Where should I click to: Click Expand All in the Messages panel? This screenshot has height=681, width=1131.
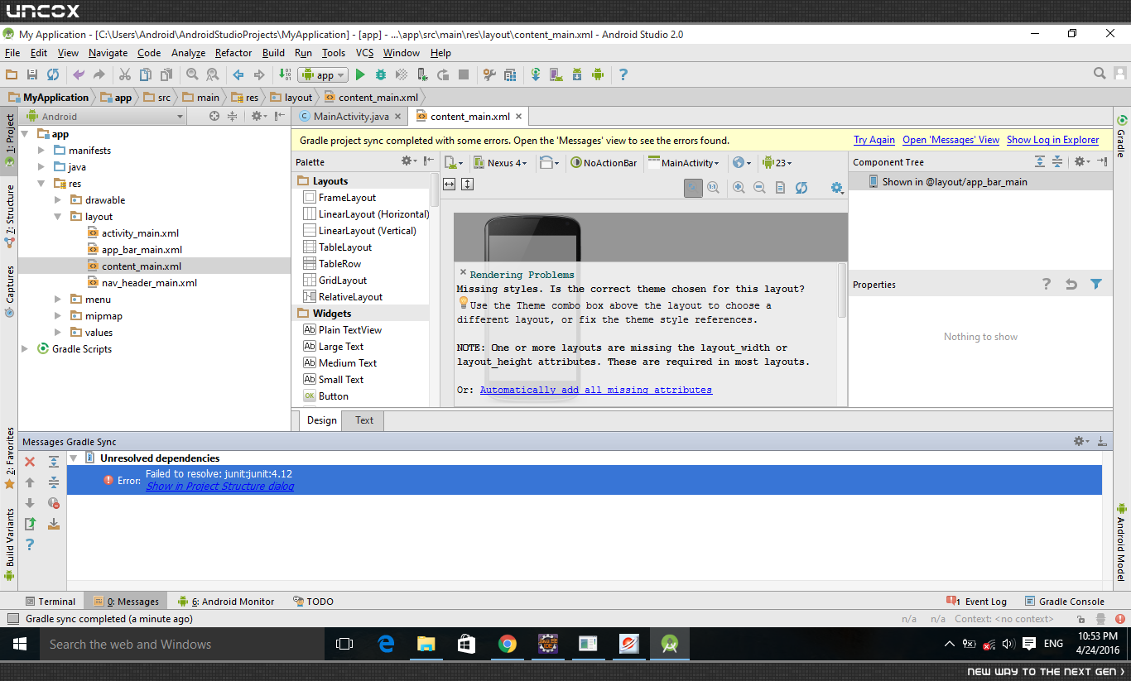pyautogui.click(x=54, y=462)
